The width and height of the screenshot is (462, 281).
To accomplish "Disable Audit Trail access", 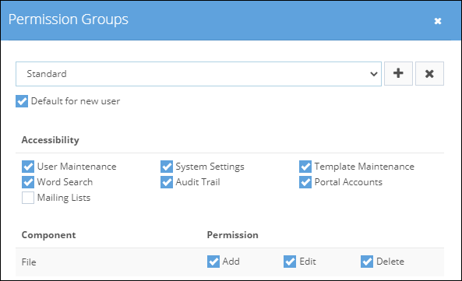I will click(167, 182).
